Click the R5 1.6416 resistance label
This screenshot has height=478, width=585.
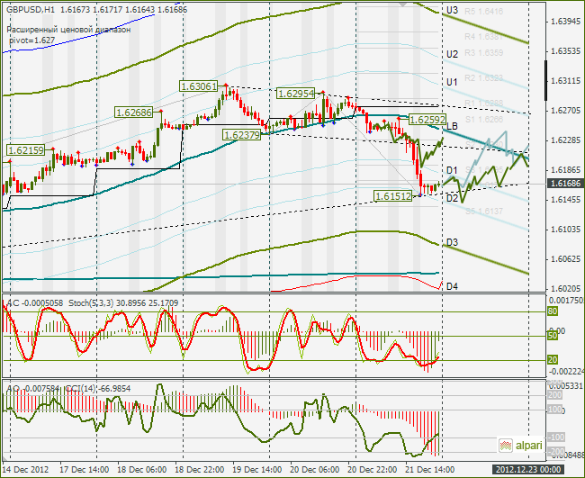(x=483, y=12)
